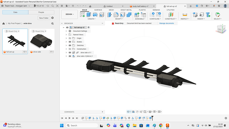Play the timeline
The width and height of the screenshot is (229, 129).
tap(69, 118)
